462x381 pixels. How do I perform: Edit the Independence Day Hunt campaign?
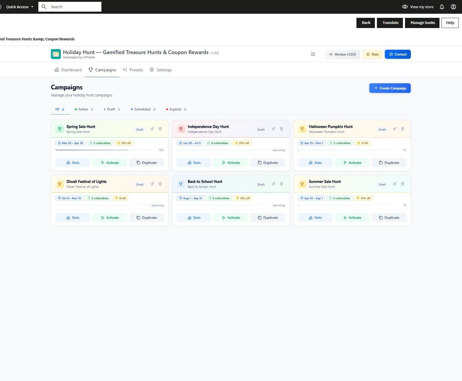pyautogui.click(x=273, y=129)
